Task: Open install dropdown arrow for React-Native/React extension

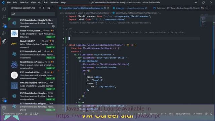Action: (x=54, y=37)
